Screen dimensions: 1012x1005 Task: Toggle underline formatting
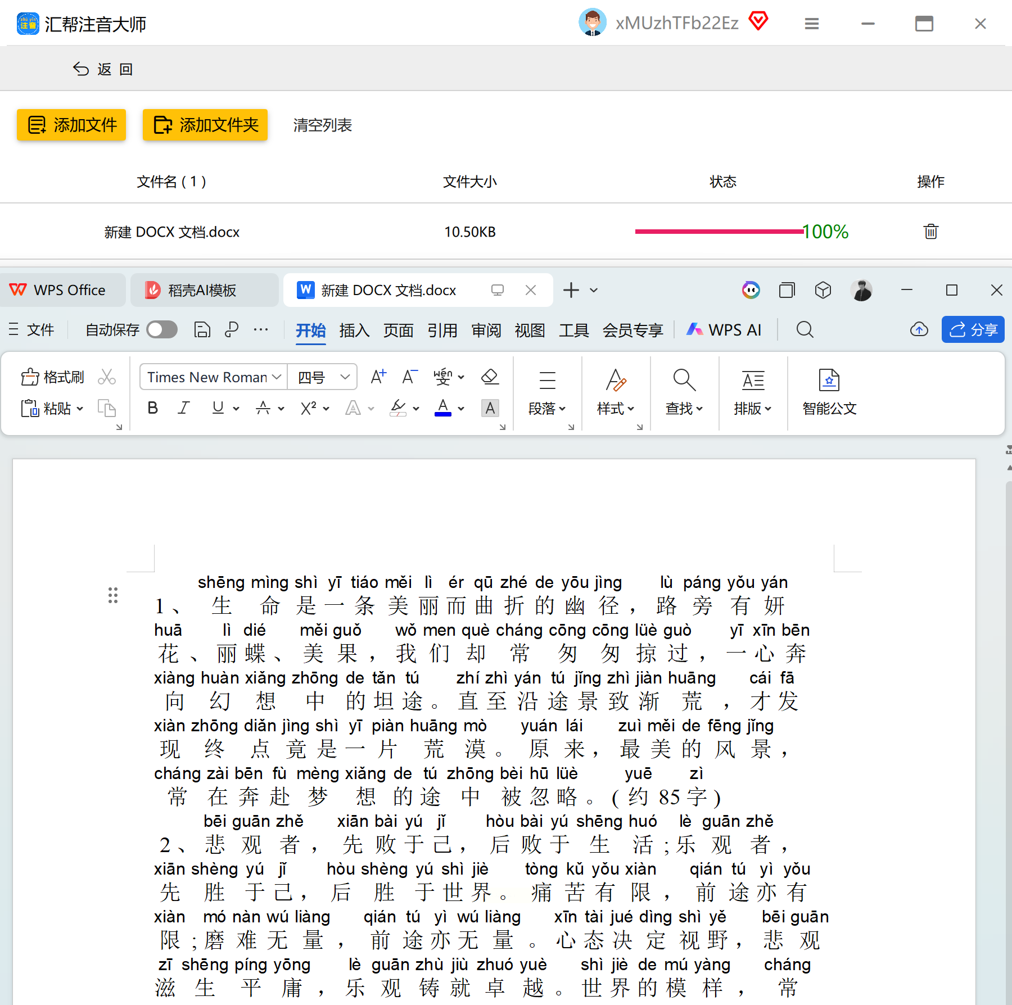tap(218, 408)
